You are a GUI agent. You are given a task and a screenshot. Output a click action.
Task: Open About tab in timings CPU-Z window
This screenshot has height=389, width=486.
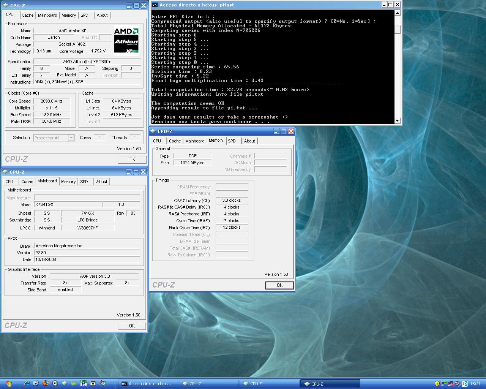pyautogui.click(x=249, y=141)
